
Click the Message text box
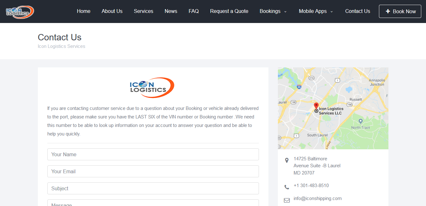click(x=153, y=203)
